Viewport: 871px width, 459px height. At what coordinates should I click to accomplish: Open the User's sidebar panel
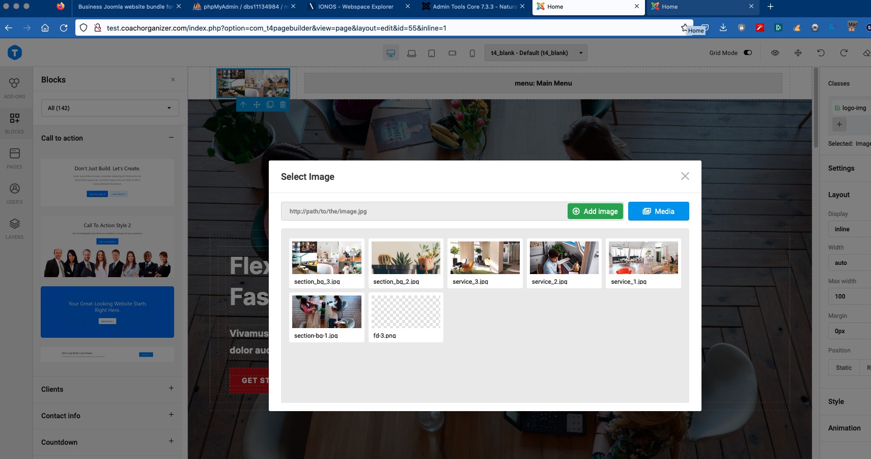14,193
